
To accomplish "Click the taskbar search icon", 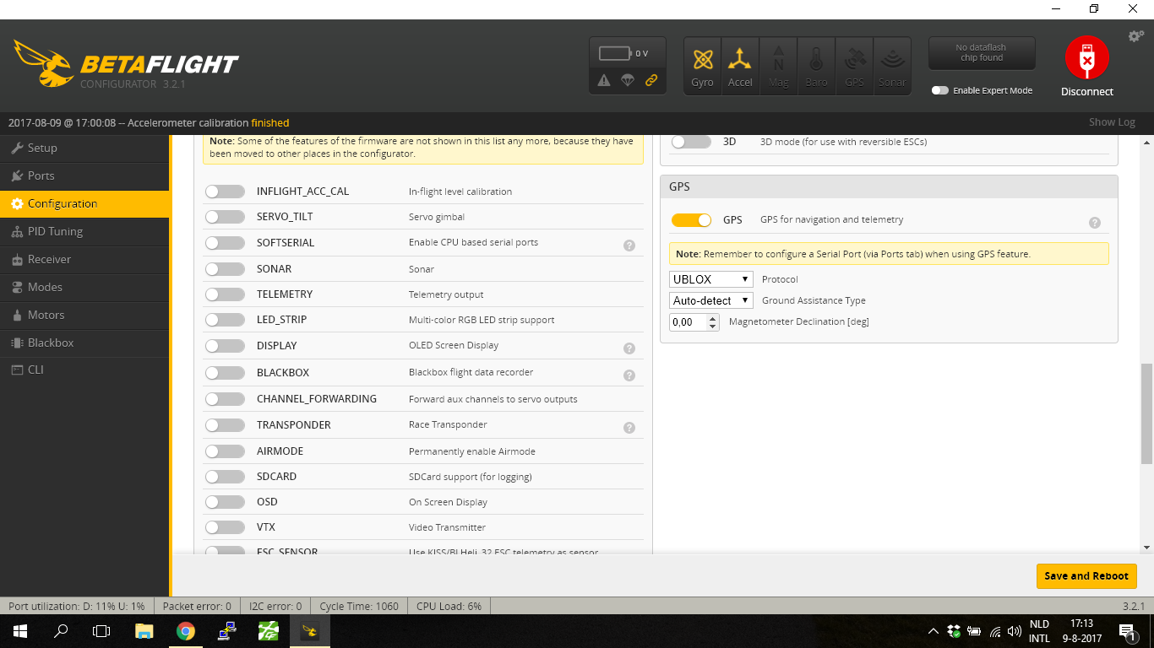I will (61, 631).
